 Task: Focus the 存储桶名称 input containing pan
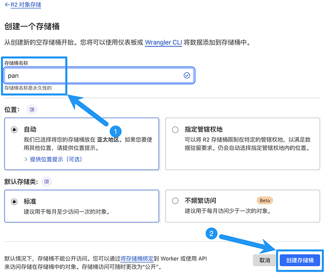100,76
